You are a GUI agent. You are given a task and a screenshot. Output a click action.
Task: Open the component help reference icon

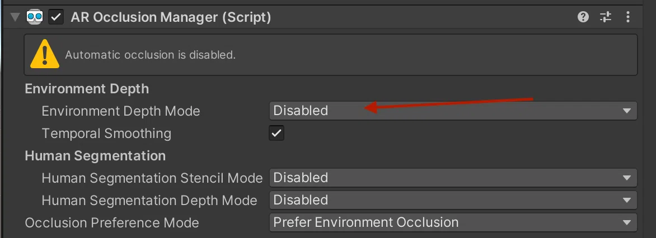tap(583, 17)
